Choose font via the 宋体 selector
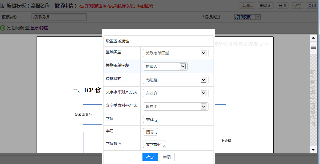Screen dimensions: 320x164 [x=150, y=120]
